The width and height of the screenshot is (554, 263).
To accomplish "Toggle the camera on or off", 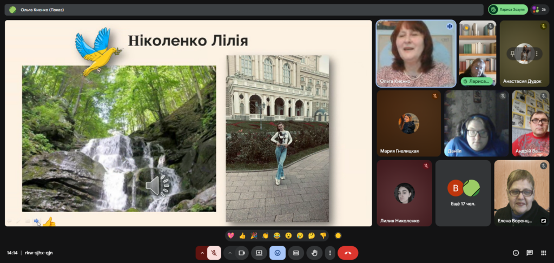I will coord(242,253).
